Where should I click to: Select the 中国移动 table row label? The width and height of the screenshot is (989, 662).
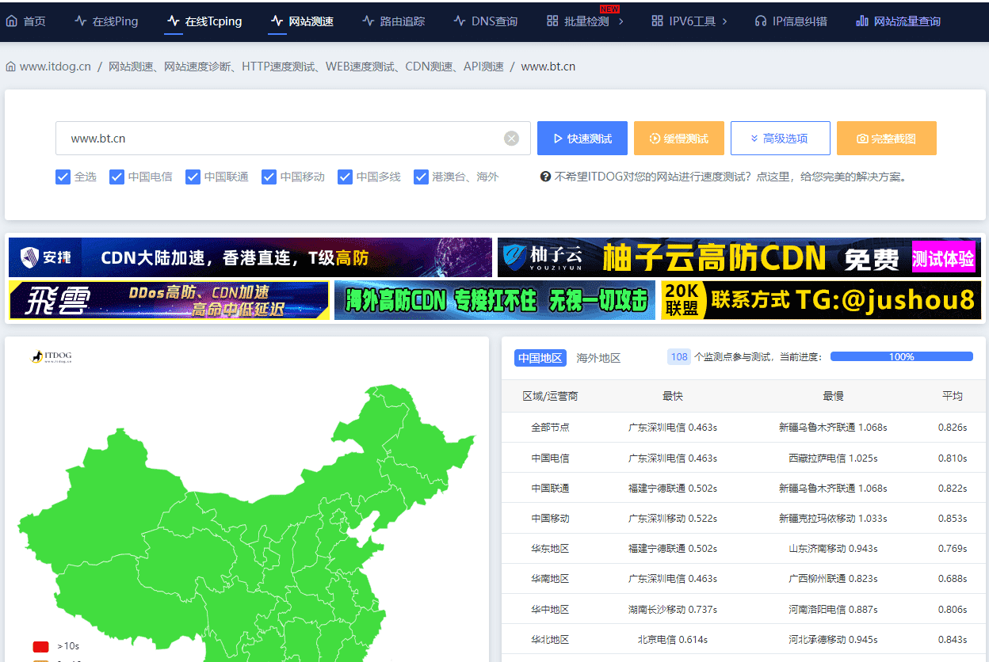tap(550, 519)
